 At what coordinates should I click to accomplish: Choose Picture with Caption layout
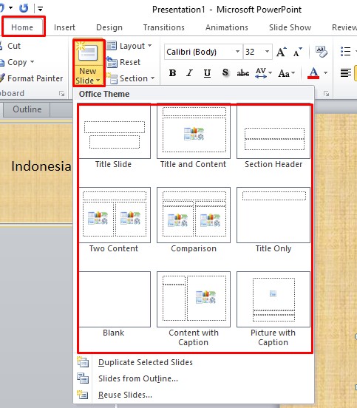coord(273,309)
